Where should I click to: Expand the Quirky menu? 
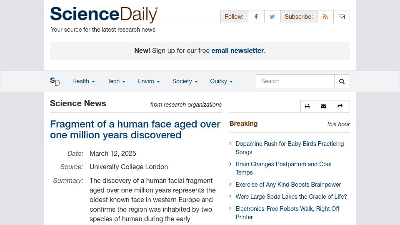221,81
